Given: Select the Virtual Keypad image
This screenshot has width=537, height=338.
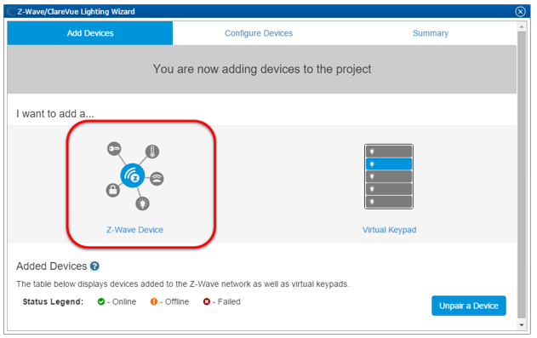Looking at the screenshot, I should pyautogui.click(x=389, y=176).
